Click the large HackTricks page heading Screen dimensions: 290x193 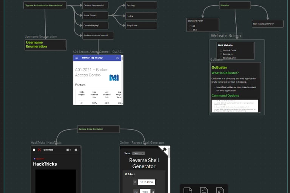tap(45, 164)
